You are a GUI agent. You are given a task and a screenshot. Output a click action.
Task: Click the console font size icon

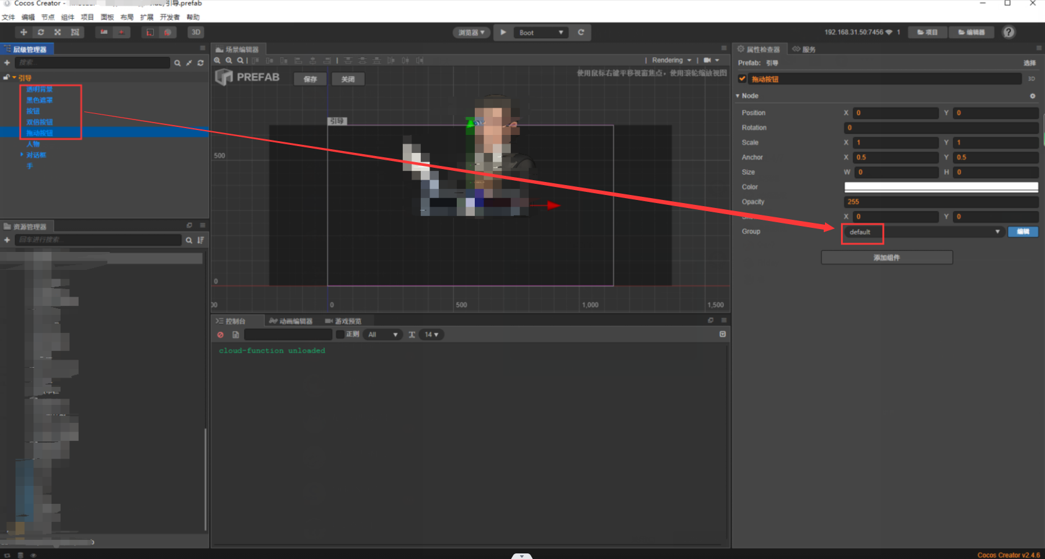tap(412, 335)
